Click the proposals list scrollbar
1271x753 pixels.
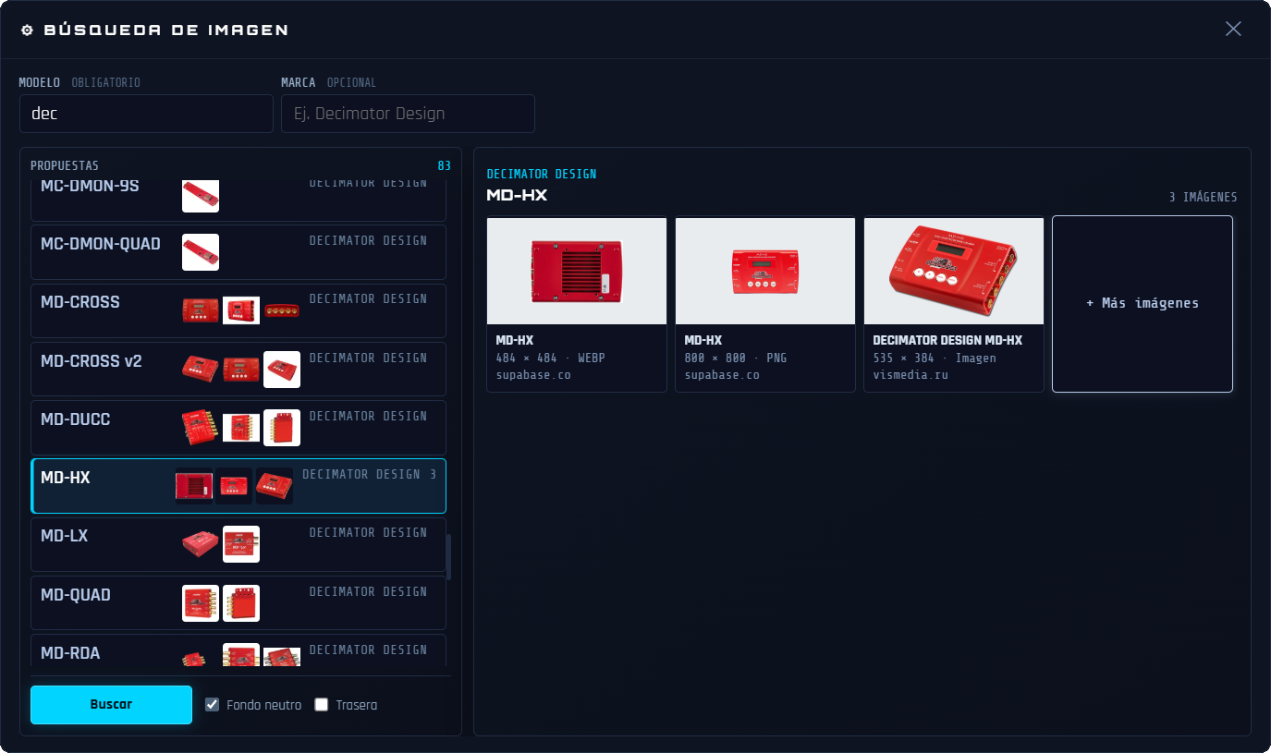pyautogui.click(x=449, y=557)
